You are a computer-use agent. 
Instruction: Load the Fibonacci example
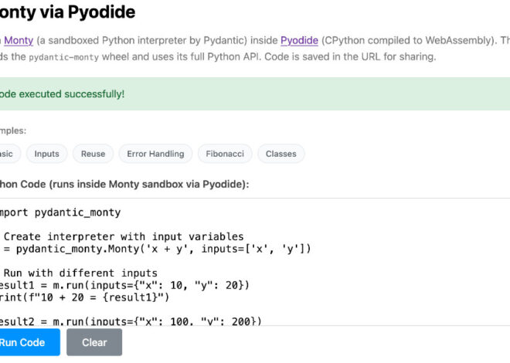click(225, 154)
